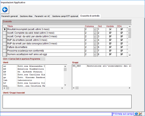
Task: Click left arrow of Utenti horizontal scrollbar
Action: tap(4, 88)
